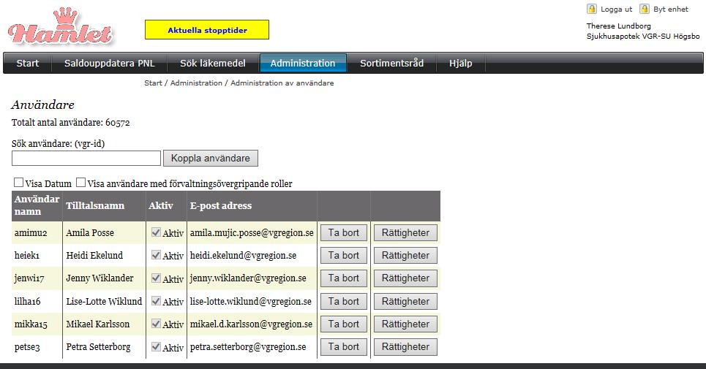Screen dimensions: 706x369
Task: Click the name Lise-Lotte Wiklund
Action: click(104, 301)
